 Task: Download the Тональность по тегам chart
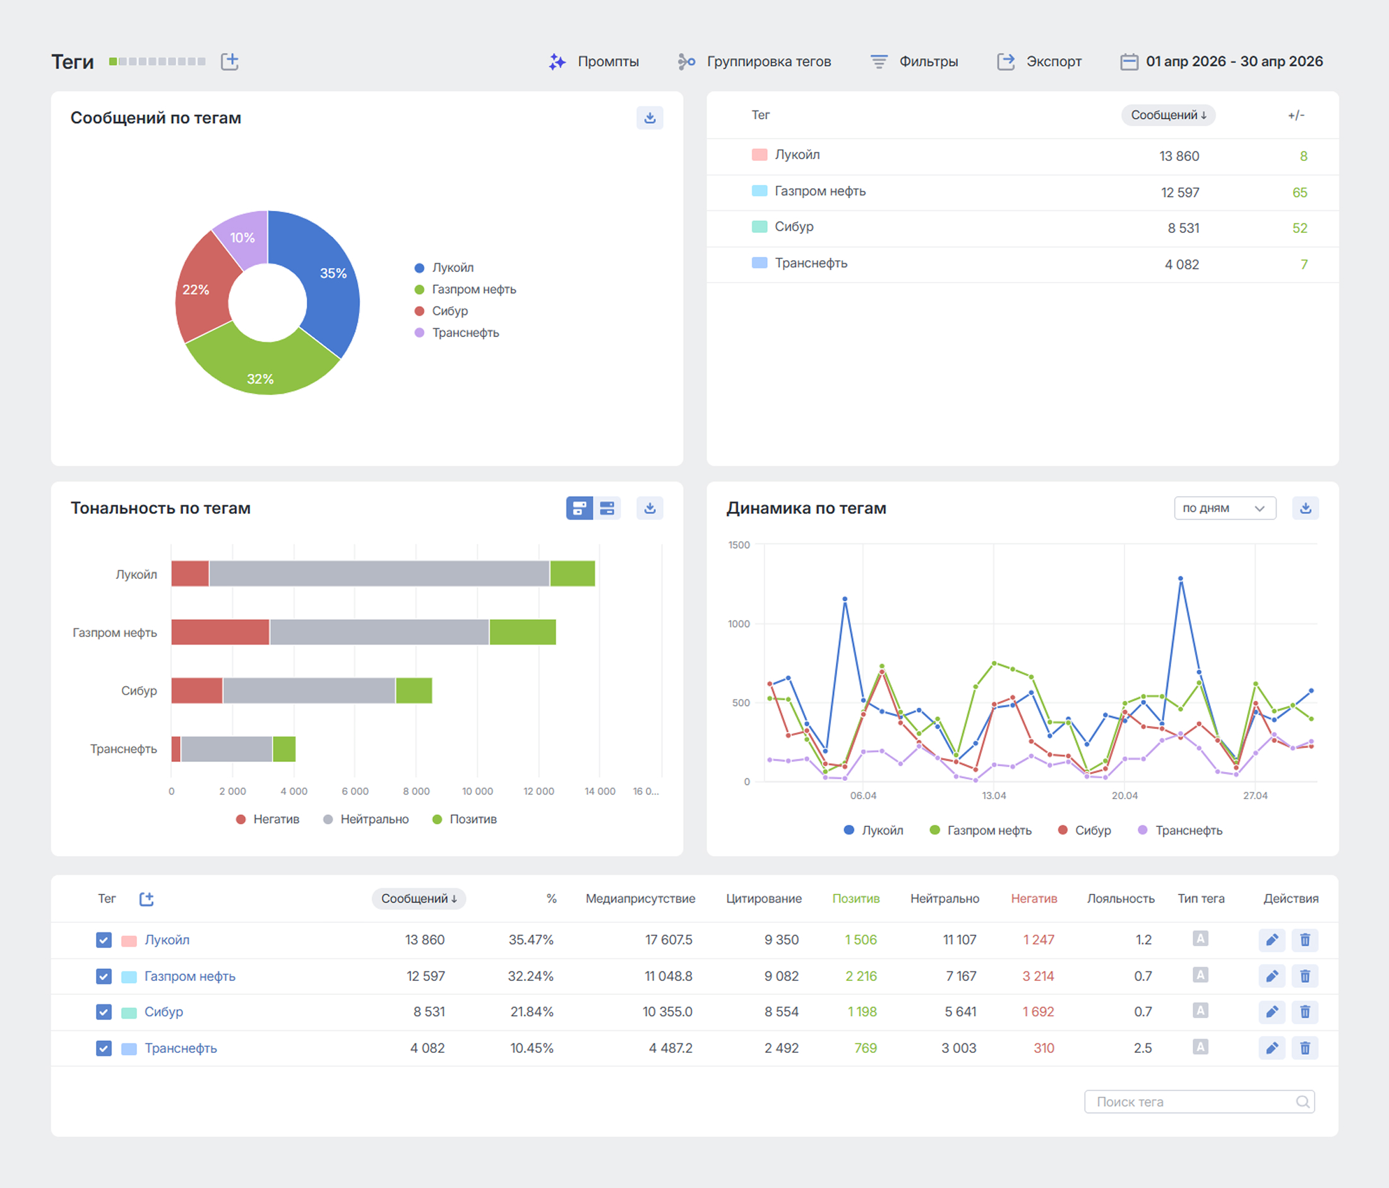650,508
